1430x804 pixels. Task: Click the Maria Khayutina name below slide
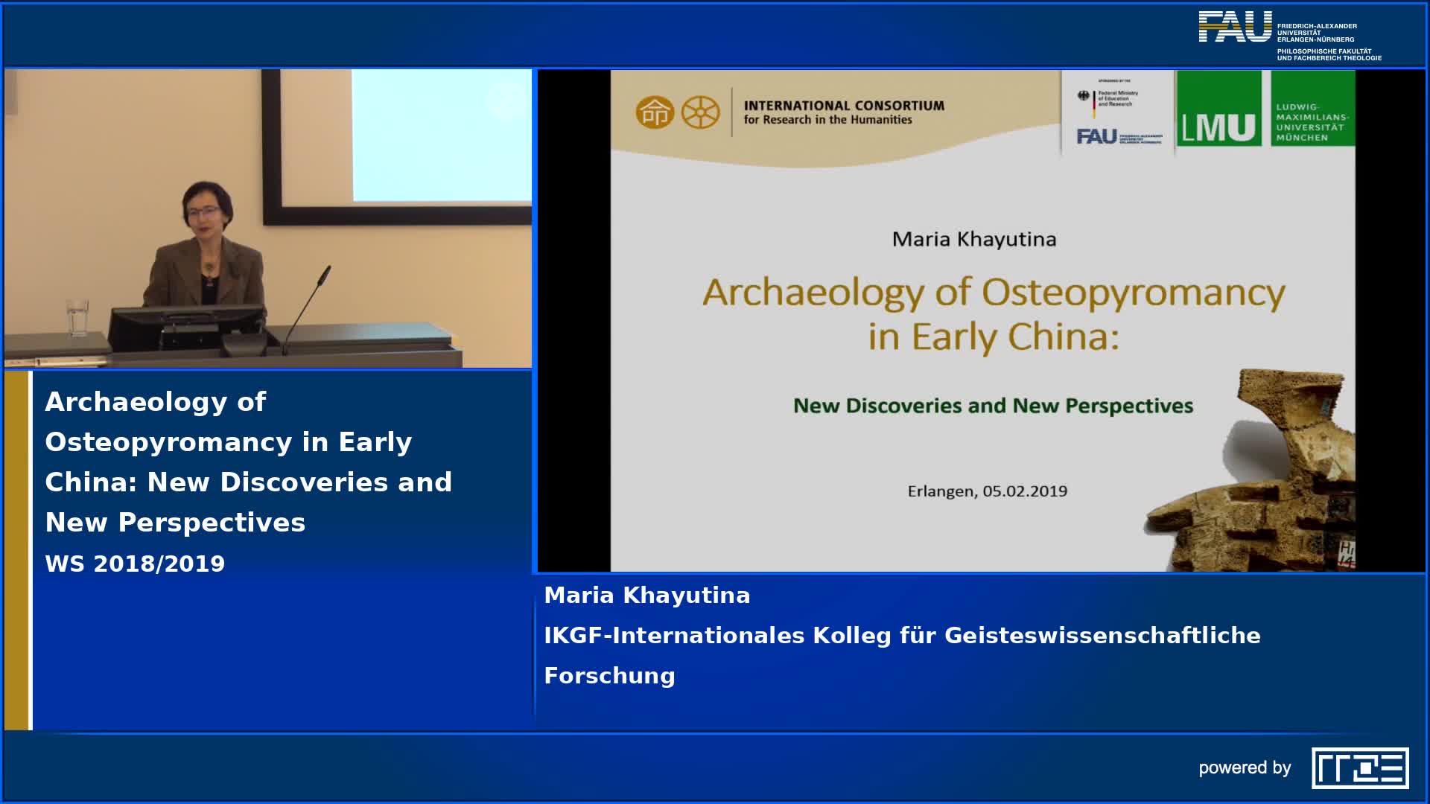coord(646,596)
